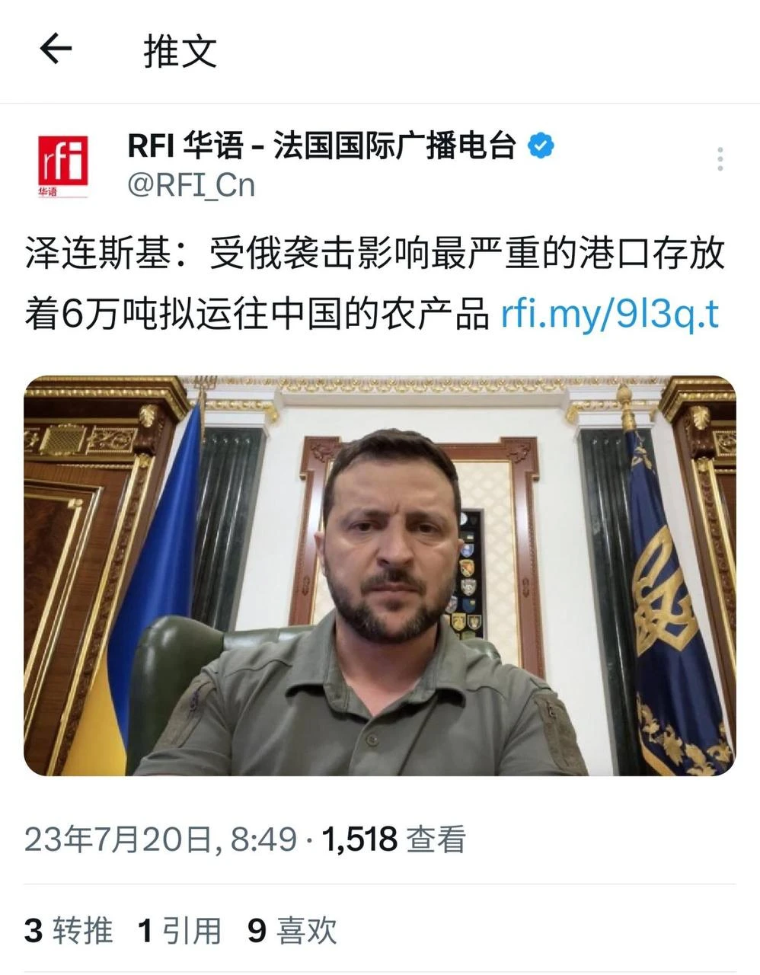Tap the back arrow icon
Viewport: 760px width, 975px height.
coord(55,50)
